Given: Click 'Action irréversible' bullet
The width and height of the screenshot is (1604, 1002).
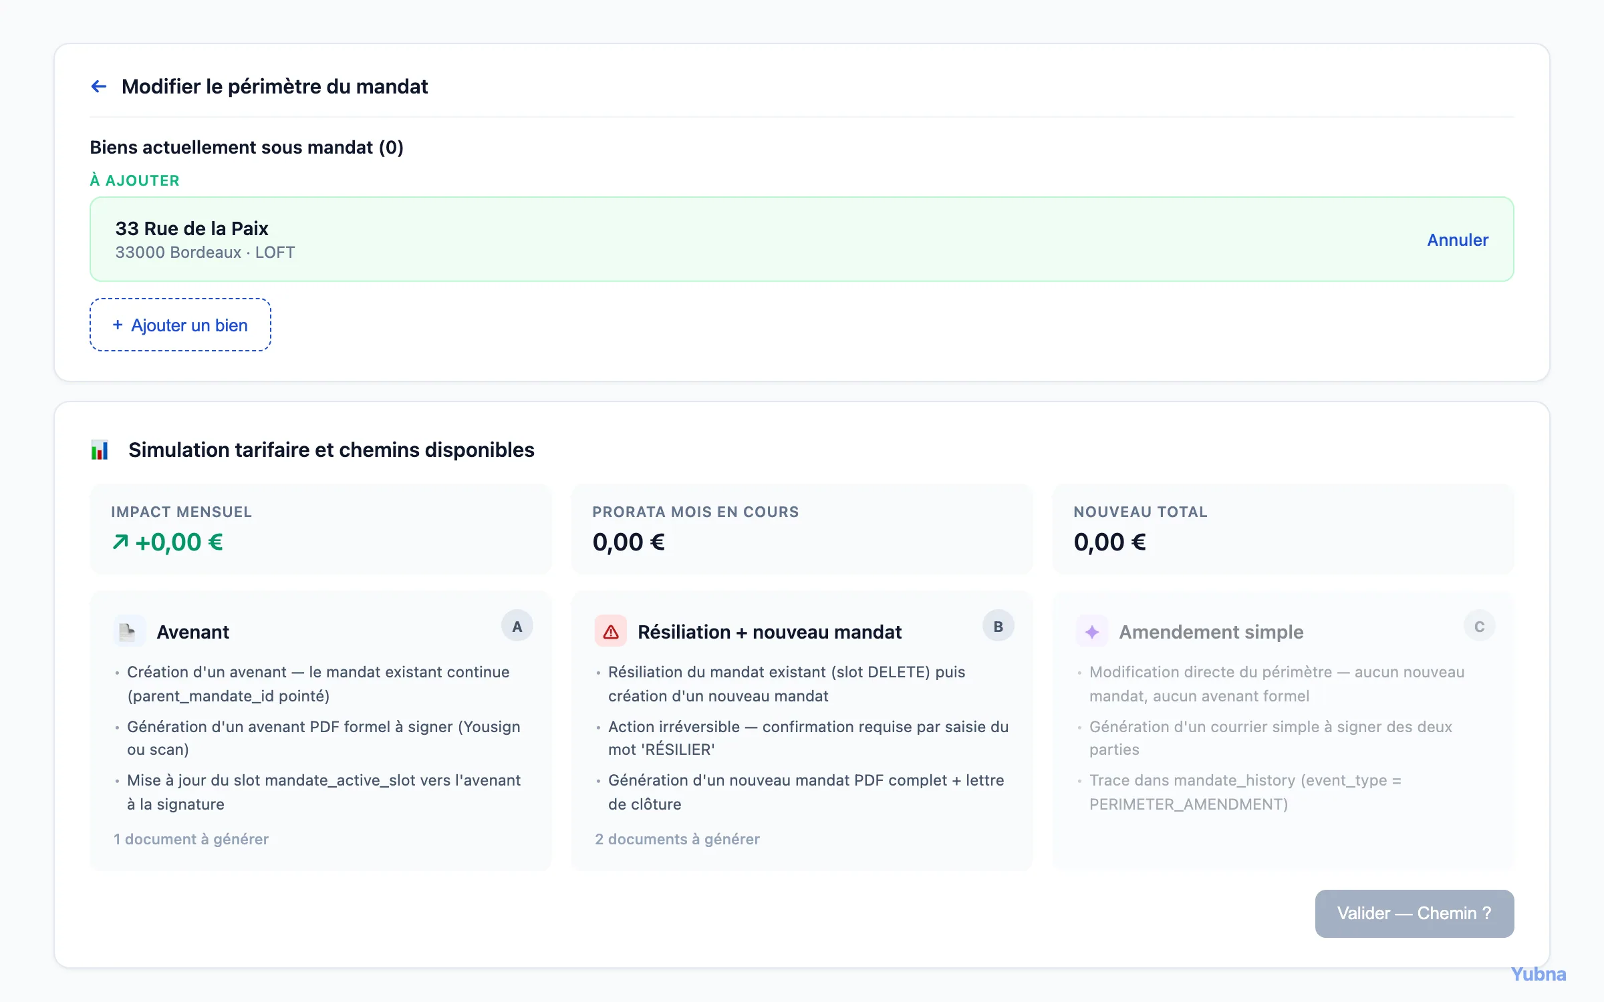Looking at the screenshot, I should [x=808, y=738].
